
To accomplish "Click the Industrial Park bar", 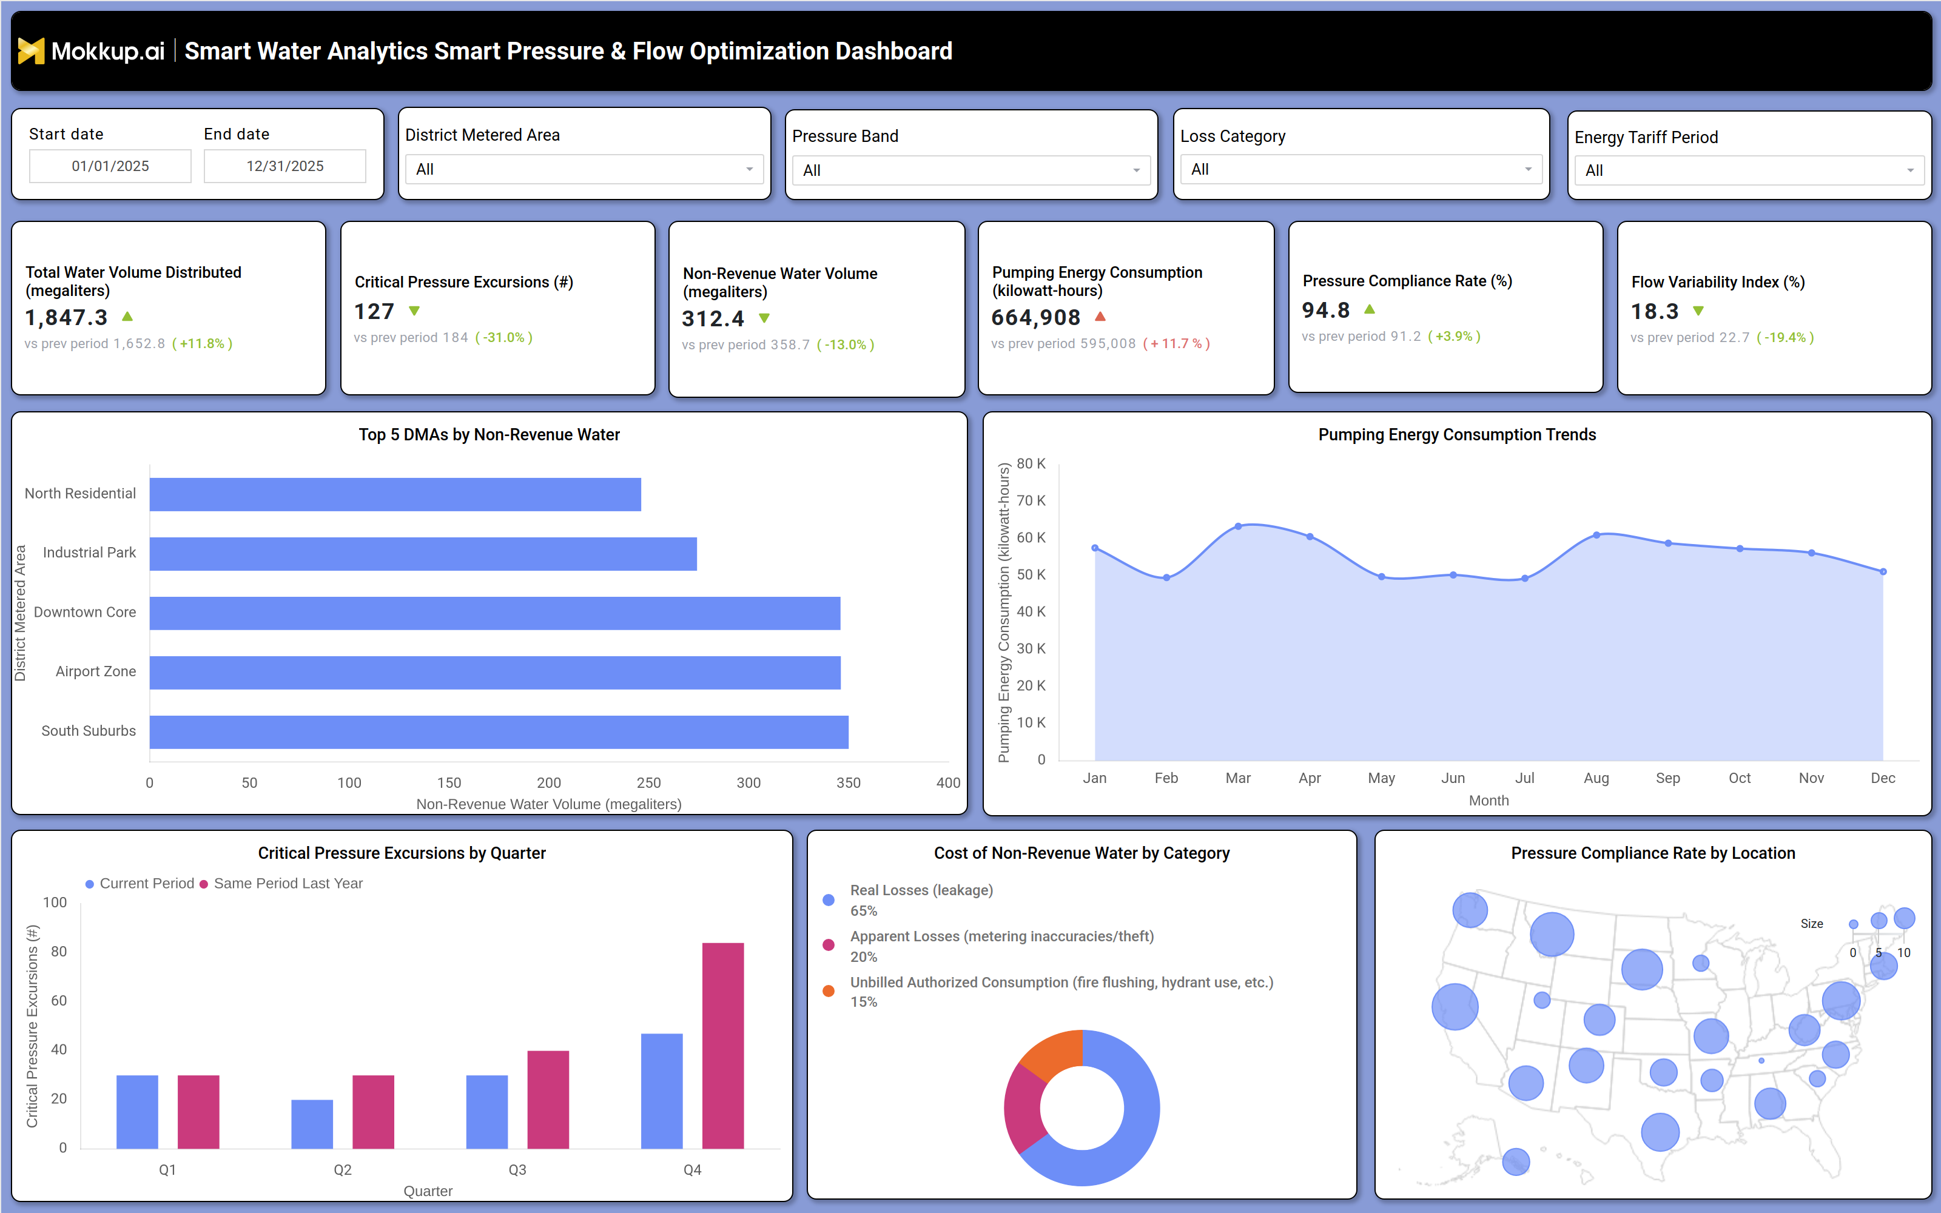I will pyautogui.click(x=423, y=554).
